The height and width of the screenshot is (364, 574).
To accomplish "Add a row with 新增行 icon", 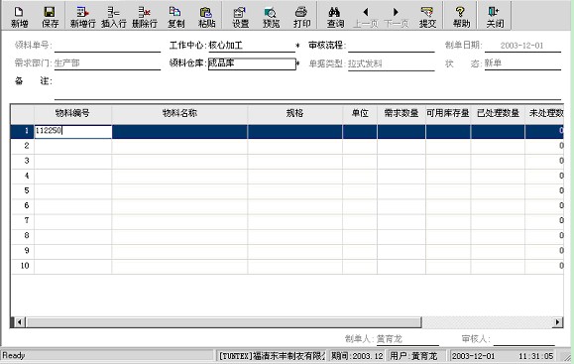I will (82, 17).
